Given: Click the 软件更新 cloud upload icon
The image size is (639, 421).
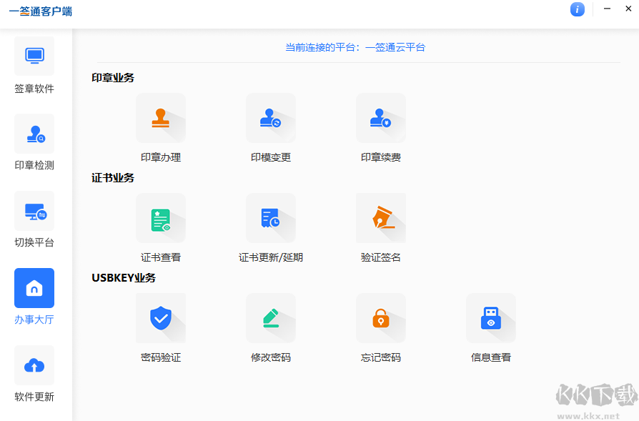Looking at the screenshot, I should (x=34, y=365).
